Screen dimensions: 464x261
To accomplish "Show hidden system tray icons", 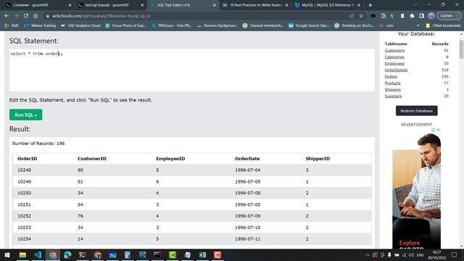I will pyautogui.click(x=368, y=254).
